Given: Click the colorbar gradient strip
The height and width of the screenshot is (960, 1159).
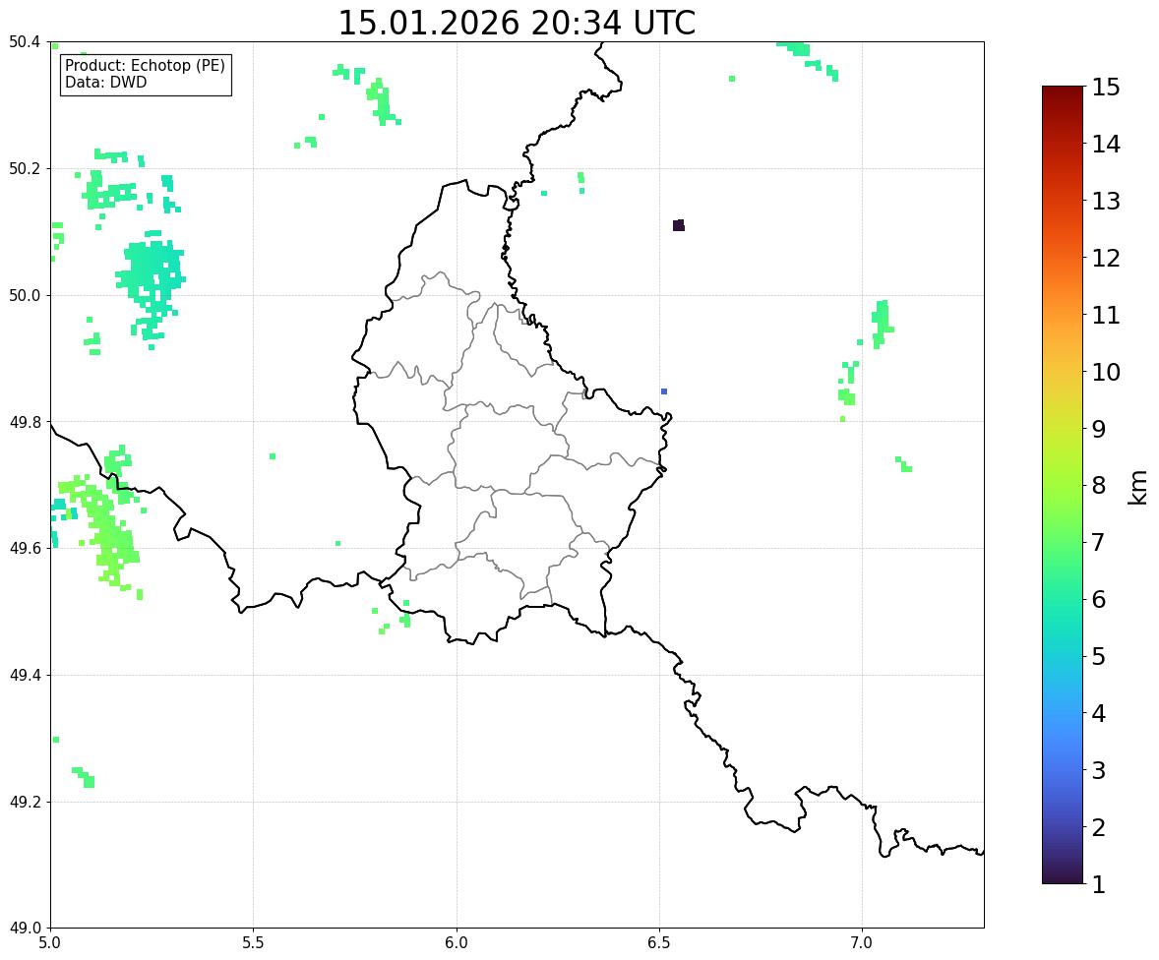Looking at the screenshot, I should point(1063,485).
